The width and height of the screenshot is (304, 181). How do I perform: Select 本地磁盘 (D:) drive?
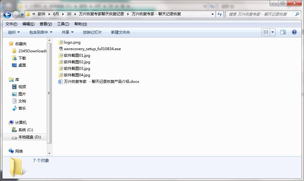(x=29, y=137)
